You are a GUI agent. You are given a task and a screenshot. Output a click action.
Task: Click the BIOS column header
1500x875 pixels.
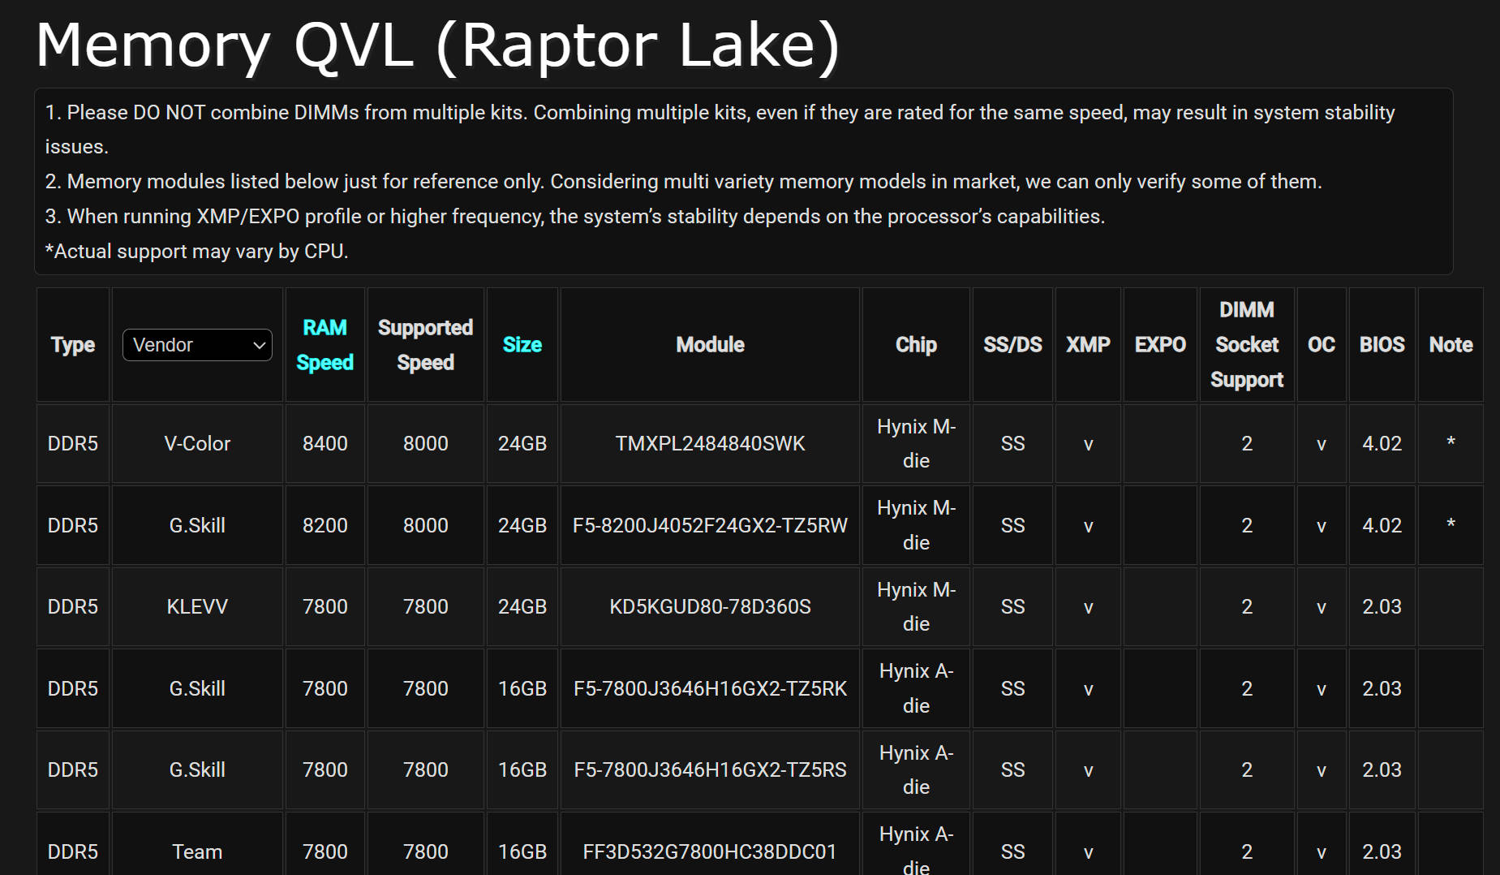pos(1382,345)
